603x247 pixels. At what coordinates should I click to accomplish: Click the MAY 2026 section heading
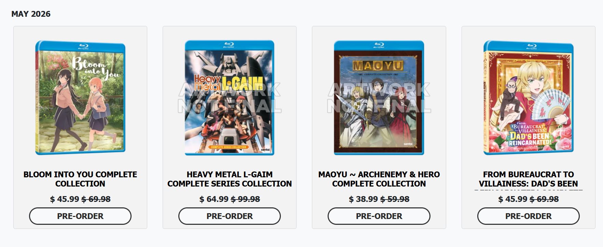[x=31, y=14]
